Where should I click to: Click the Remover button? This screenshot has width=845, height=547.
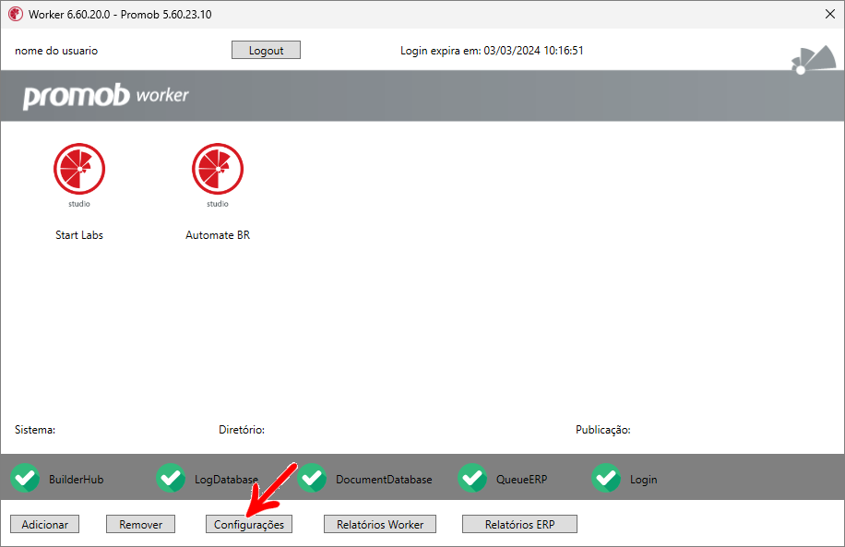click(140, 524)
